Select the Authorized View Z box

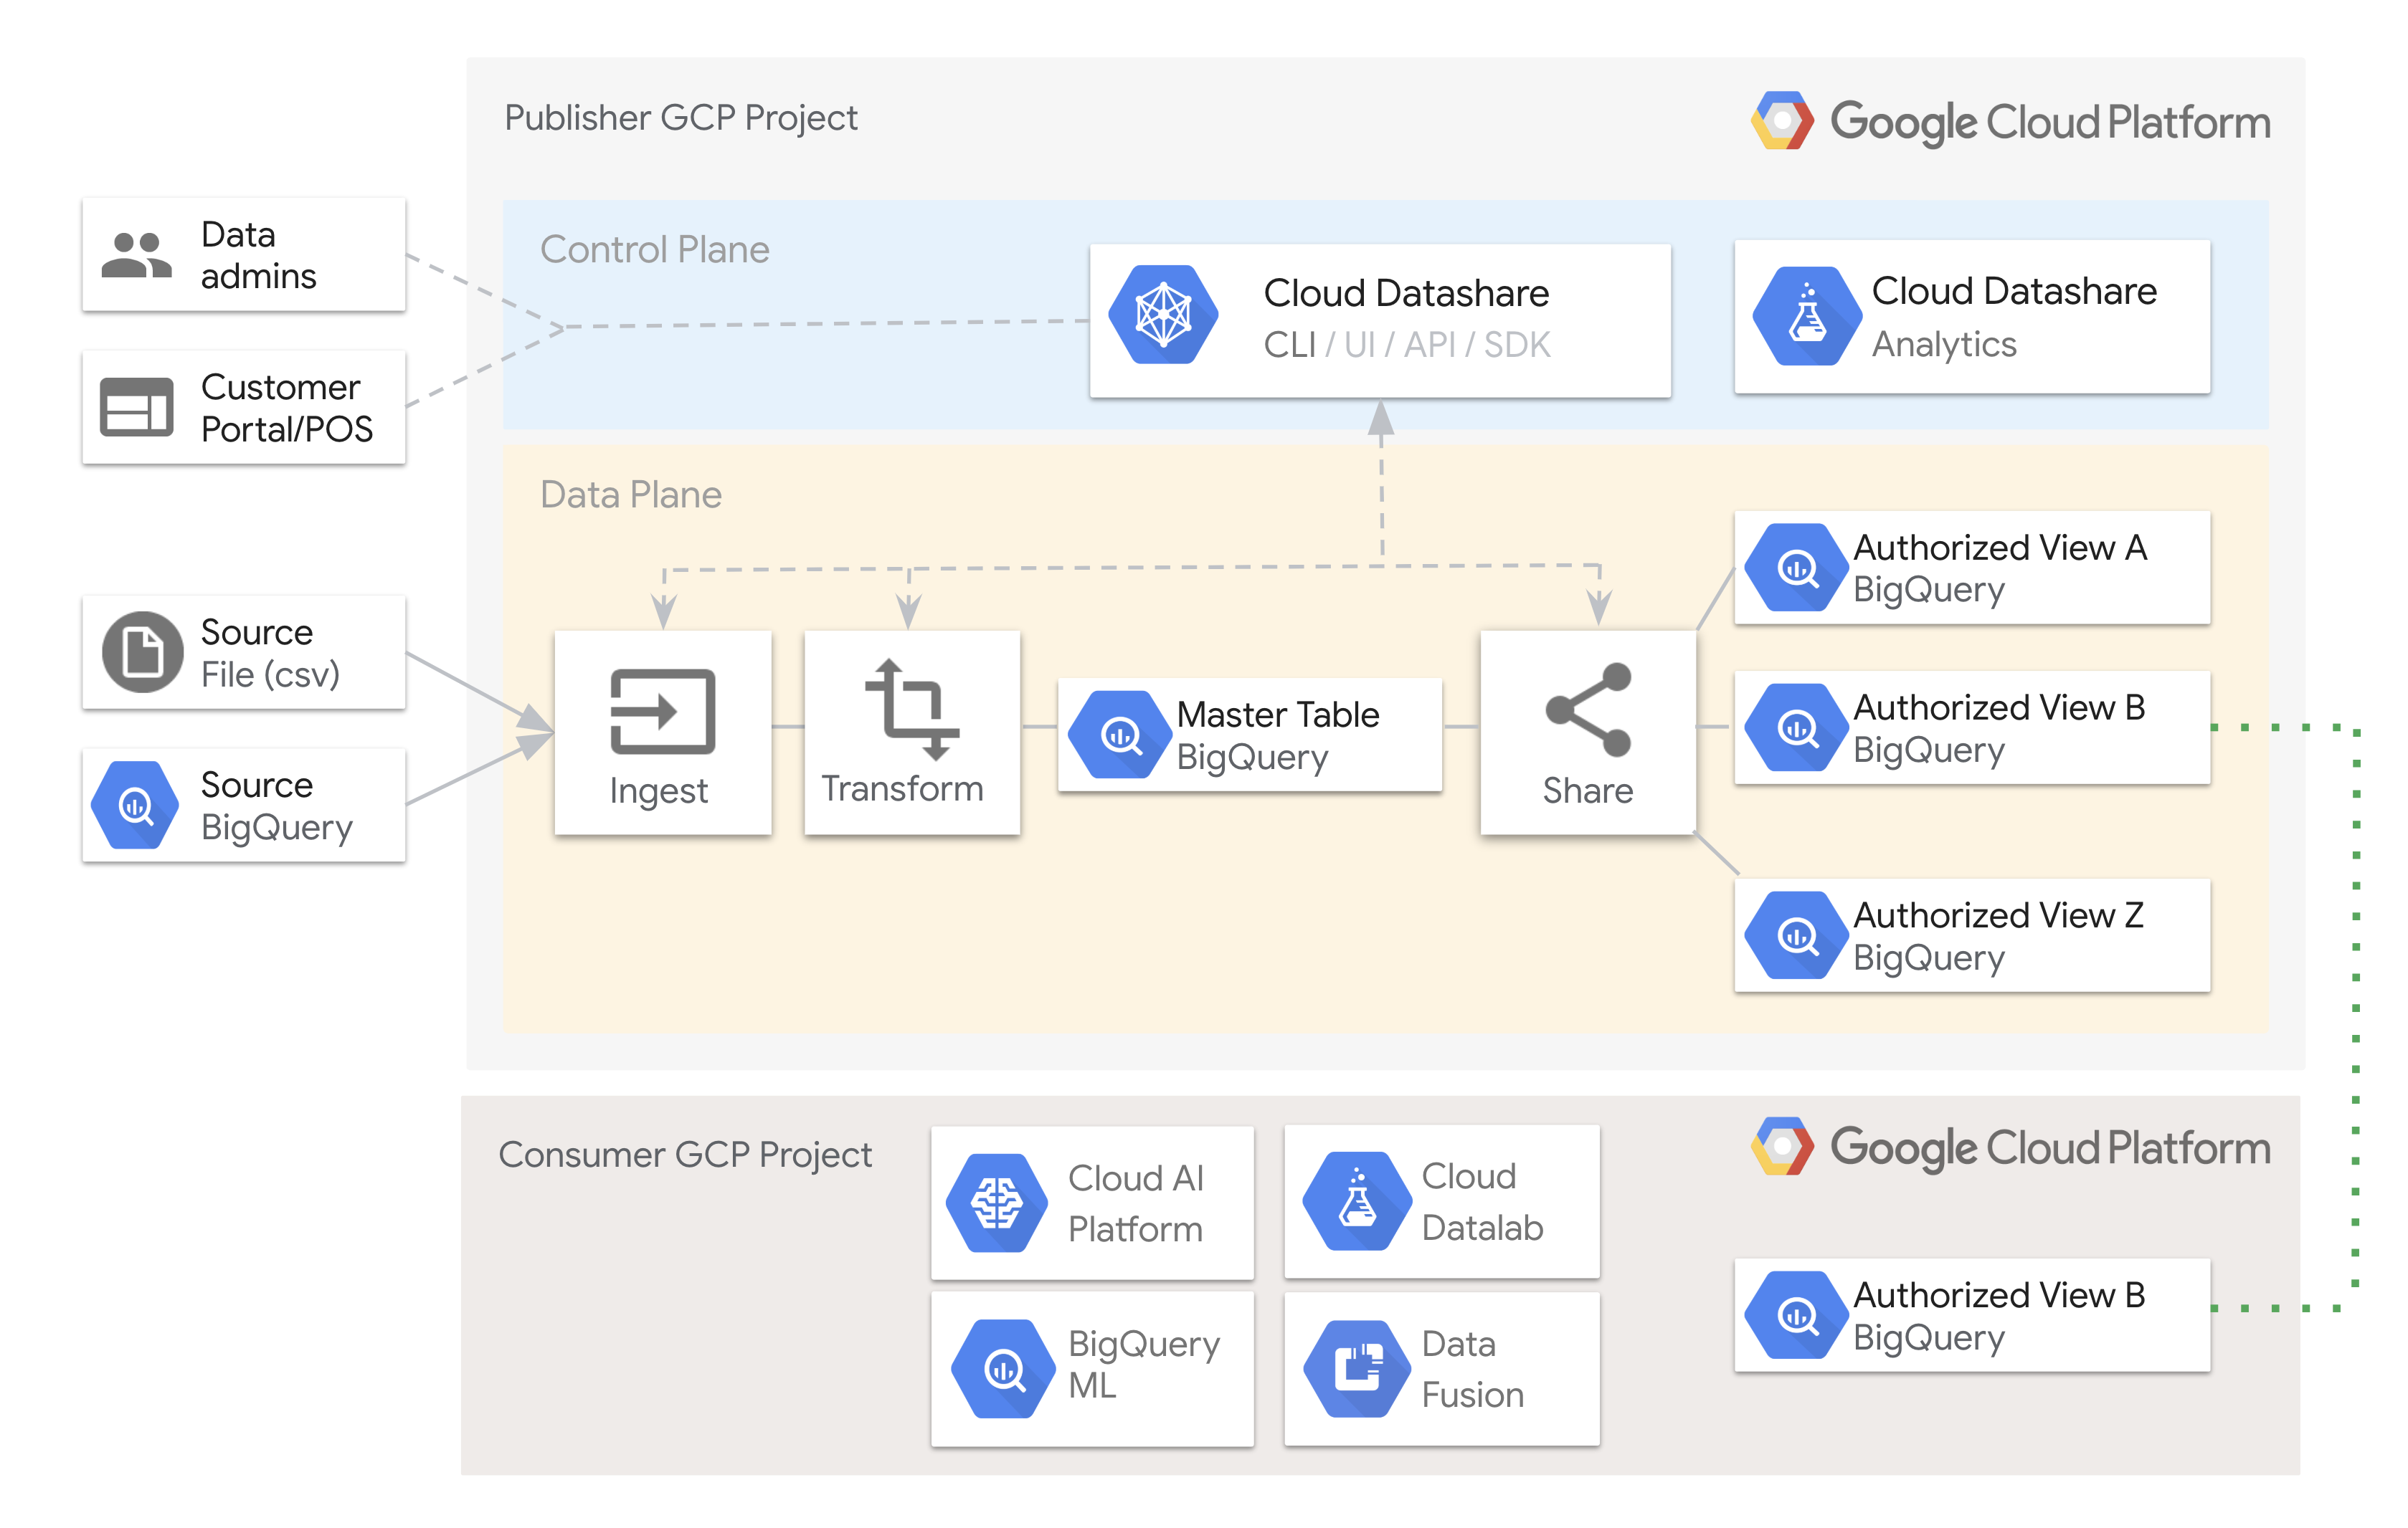coord(1971,935)
